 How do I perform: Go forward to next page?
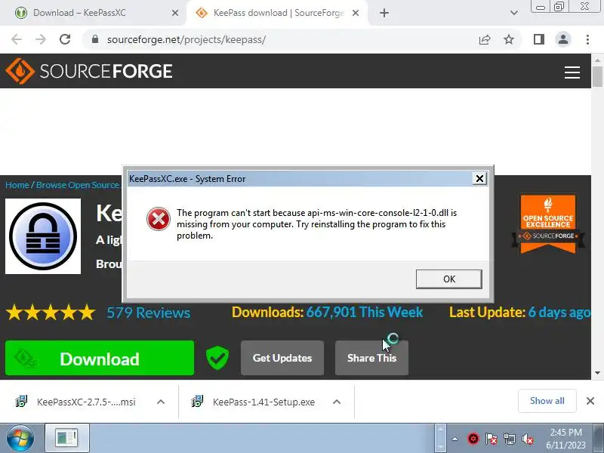click(41, 39)
